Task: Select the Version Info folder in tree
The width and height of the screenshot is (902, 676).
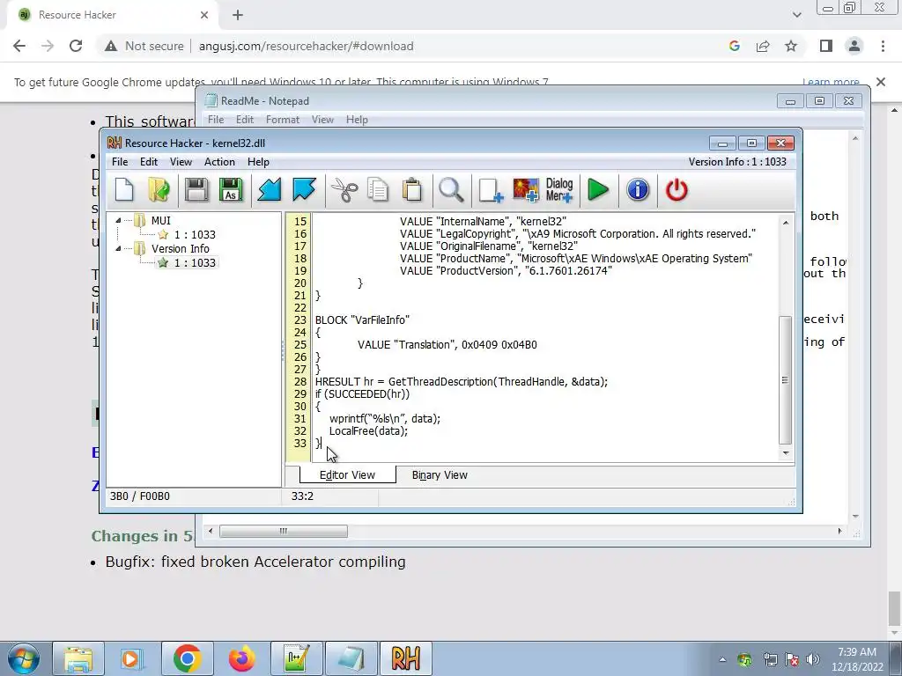Action: [x=180, y=249]
